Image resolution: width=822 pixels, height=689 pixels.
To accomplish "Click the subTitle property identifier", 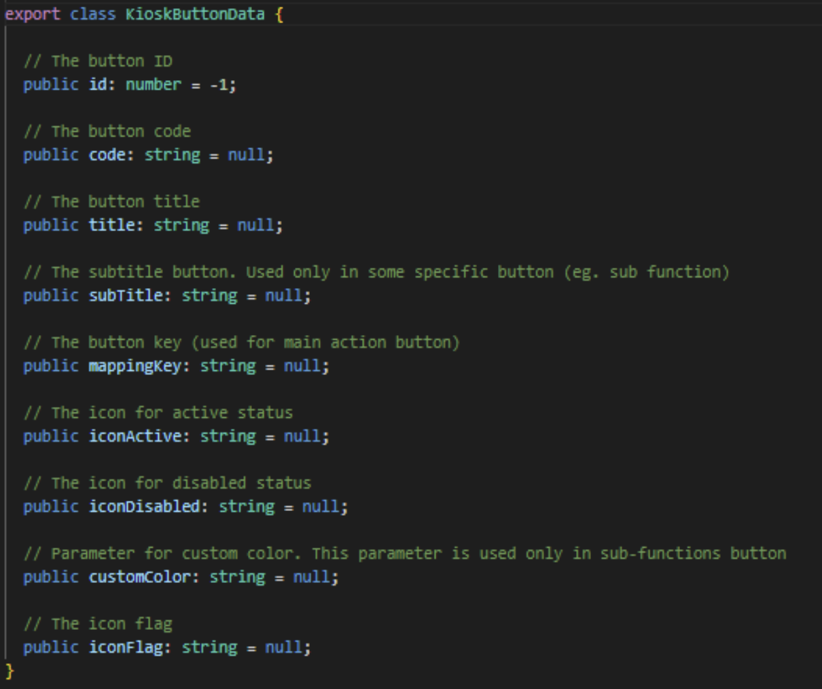I will pyautogui.click(x=126, y=296).
